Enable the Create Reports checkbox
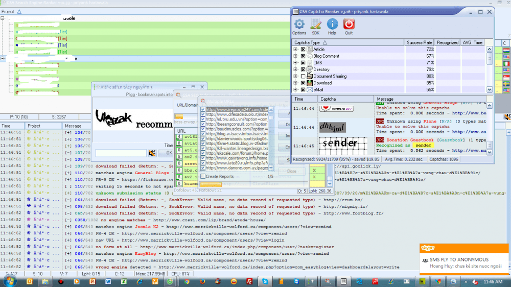Screen dimensions: 511x287 (x=203, y=176)
